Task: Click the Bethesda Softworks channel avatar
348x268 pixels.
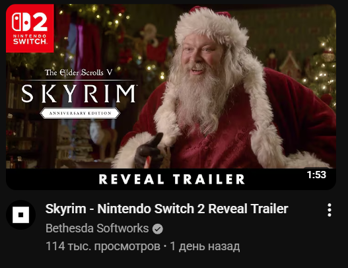Action: click(21, 215)
